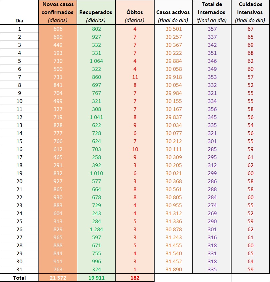Click the deaths value 11 on day 7
270x282 pixels.
click(x=134, y=77)
